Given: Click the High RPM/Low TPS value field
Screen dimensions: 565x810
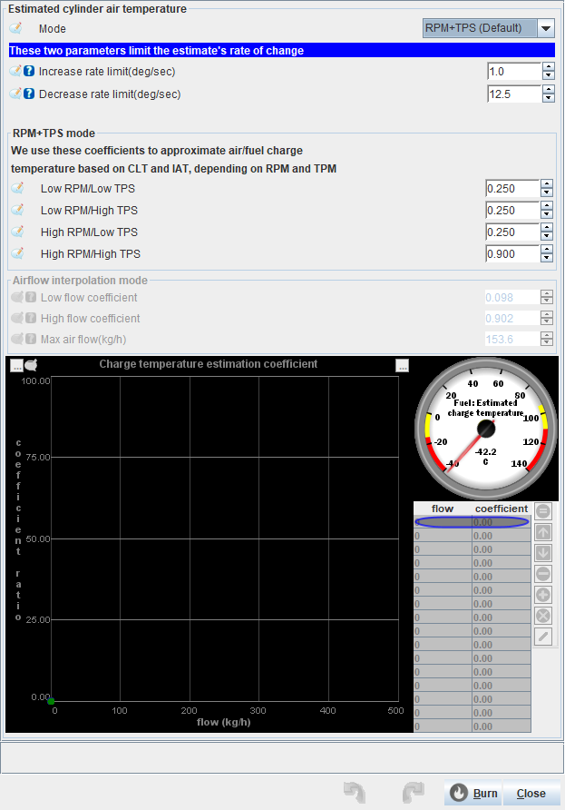Looking at the screenshot, I should coord(512,232).
